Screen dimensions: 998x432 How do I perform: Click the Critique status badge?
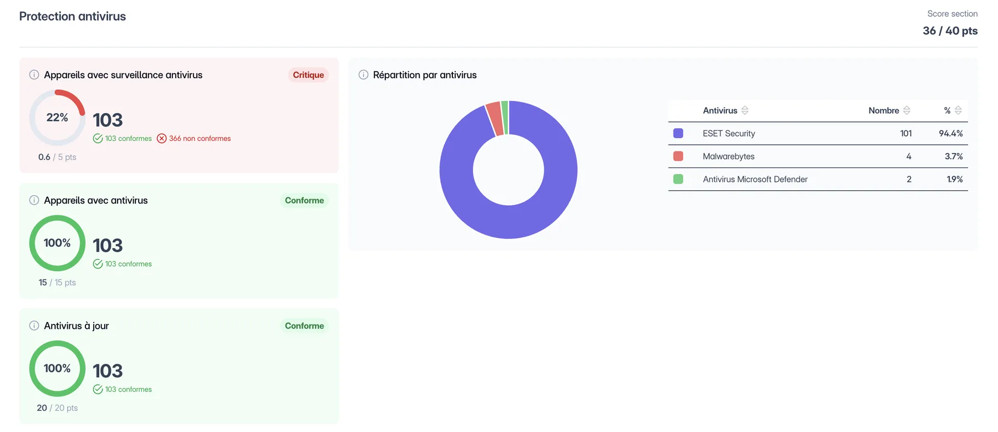click(308, 75)
